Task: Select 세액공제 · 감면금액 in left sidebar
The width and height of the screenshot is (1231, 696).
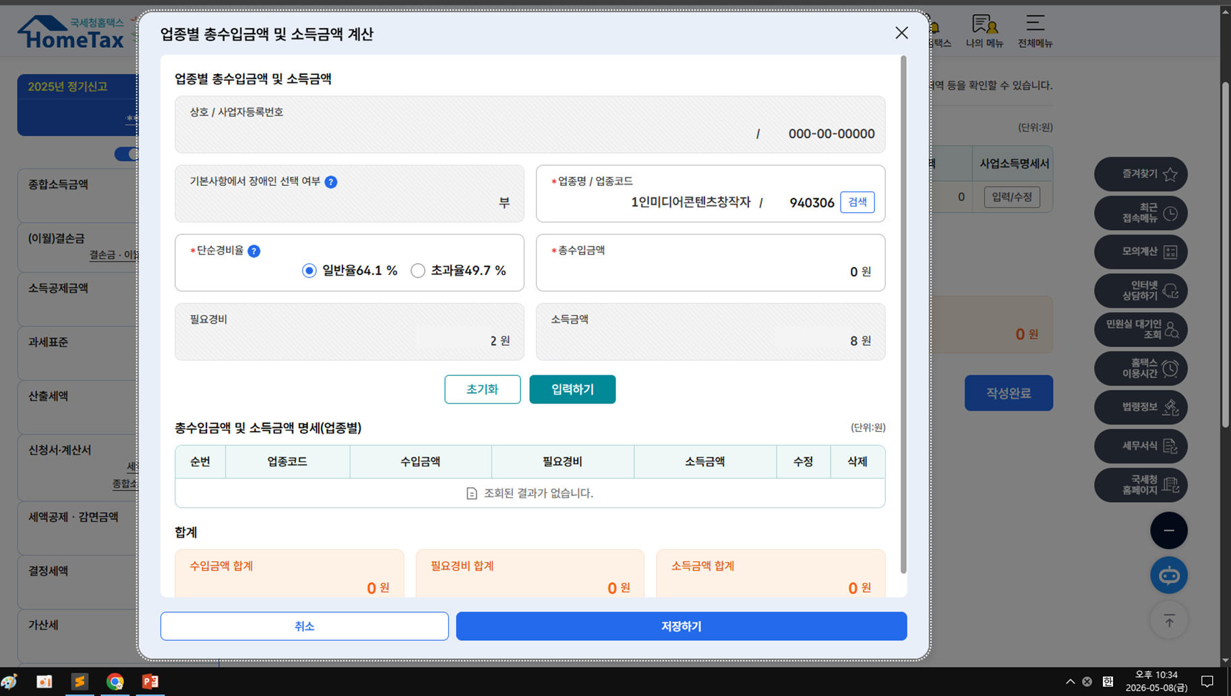Action: [x=73, y=517]
